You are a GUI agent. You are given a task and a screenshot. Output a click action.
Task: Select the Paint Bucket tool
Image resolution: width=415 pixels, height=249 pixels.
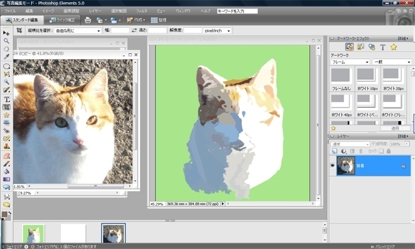[6, 171]
